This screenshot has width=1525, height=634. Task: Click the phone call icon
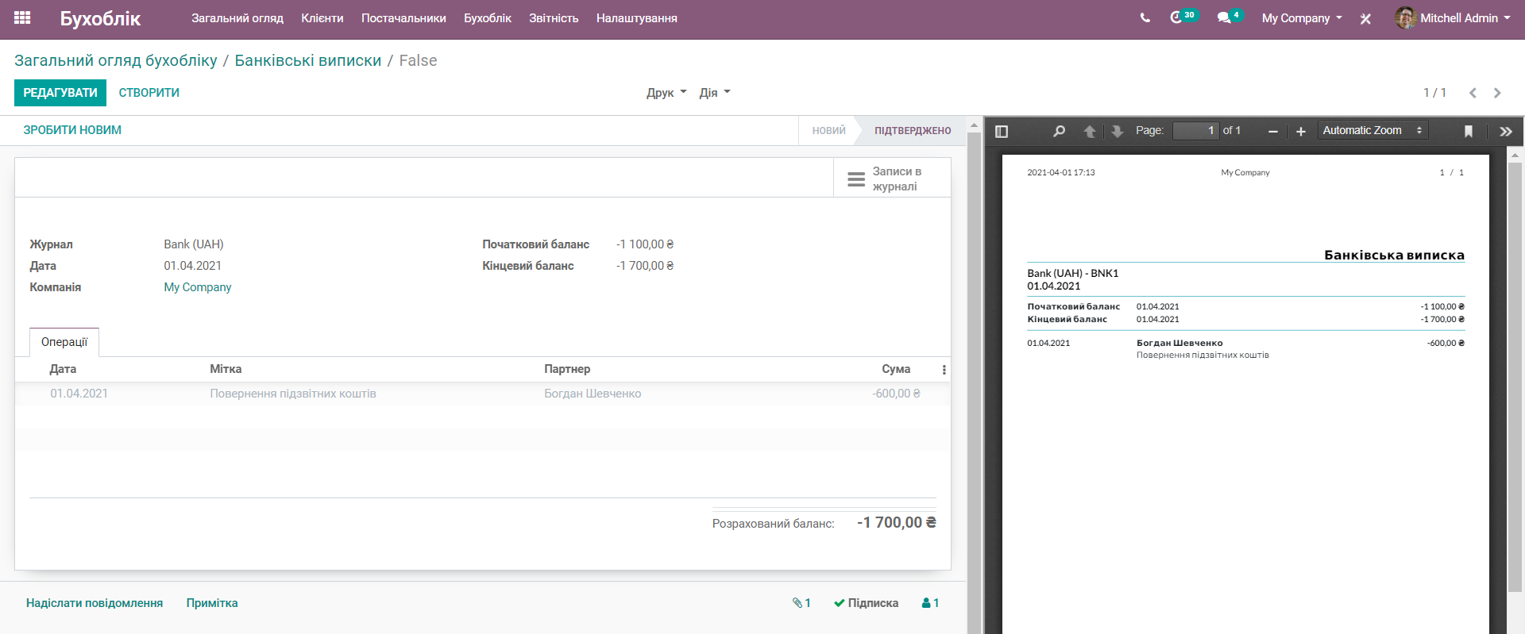1145,17
